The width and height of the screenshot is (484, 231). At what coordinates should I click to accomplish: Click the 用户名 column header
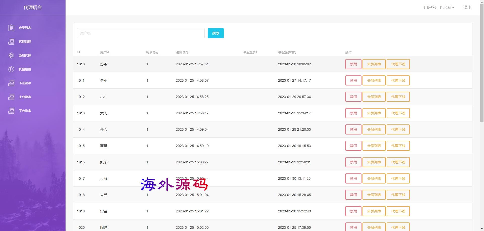click(105, 52)
